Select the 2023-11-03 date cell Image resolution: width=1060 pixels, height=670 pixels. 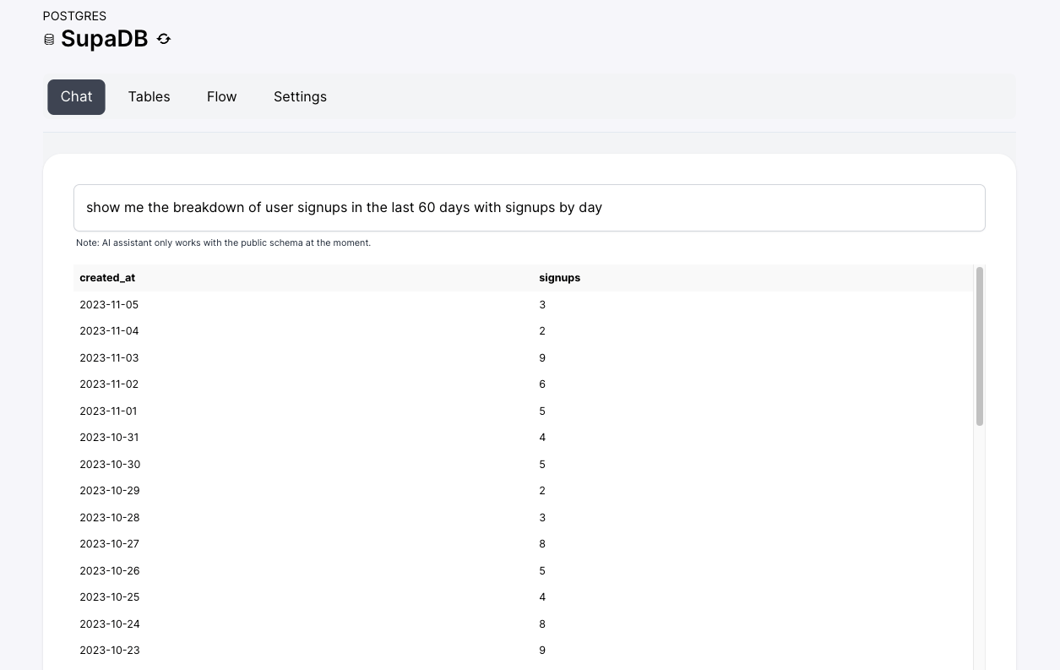[x=109, y=358]
